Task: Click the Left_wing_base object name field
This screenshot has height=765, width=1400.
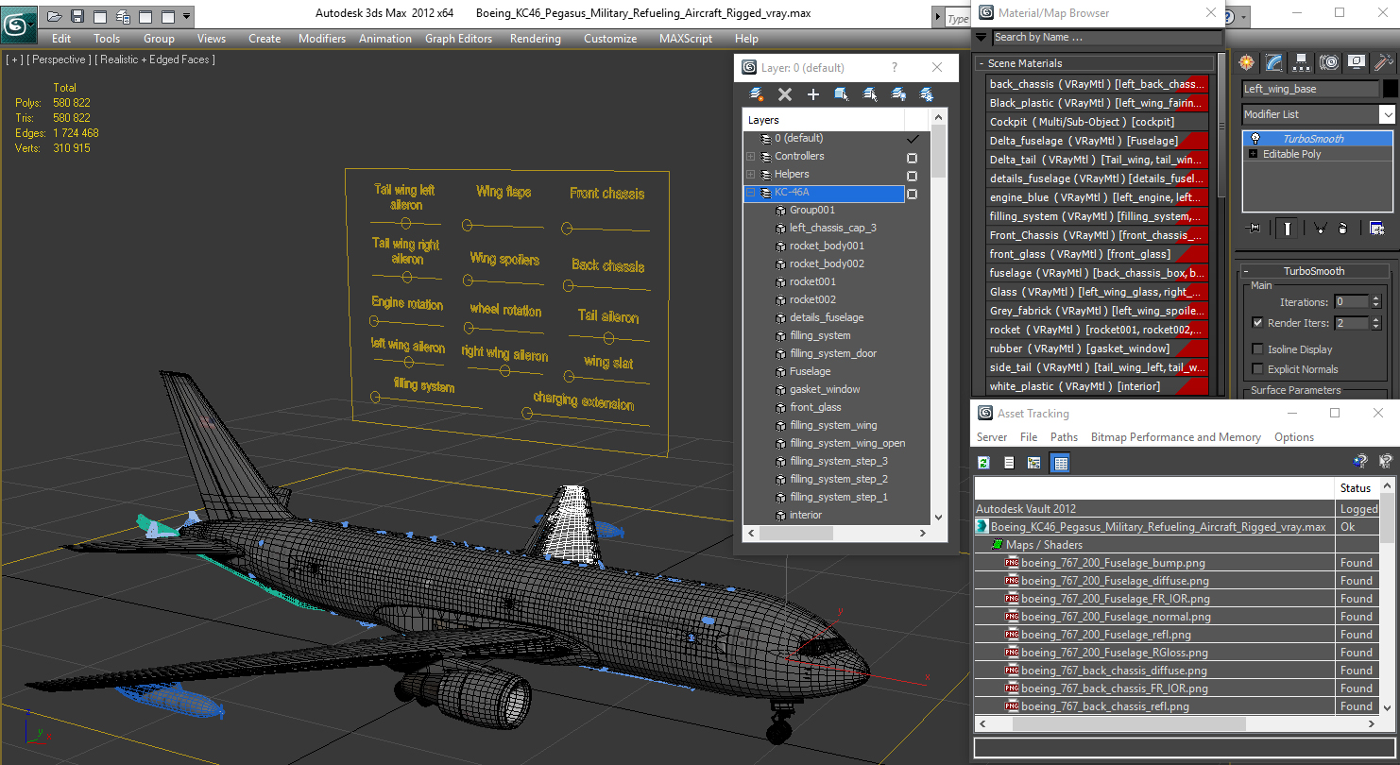Action: pyautogui.click(x=1310, y=89)
